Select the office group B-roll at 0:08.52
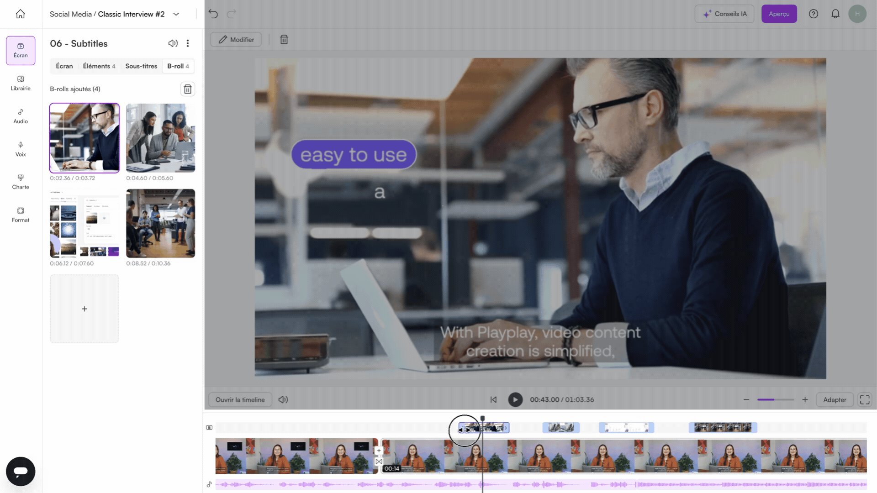Screen dimensions: 877x493 pyautogui.click(x=160, y=223)
